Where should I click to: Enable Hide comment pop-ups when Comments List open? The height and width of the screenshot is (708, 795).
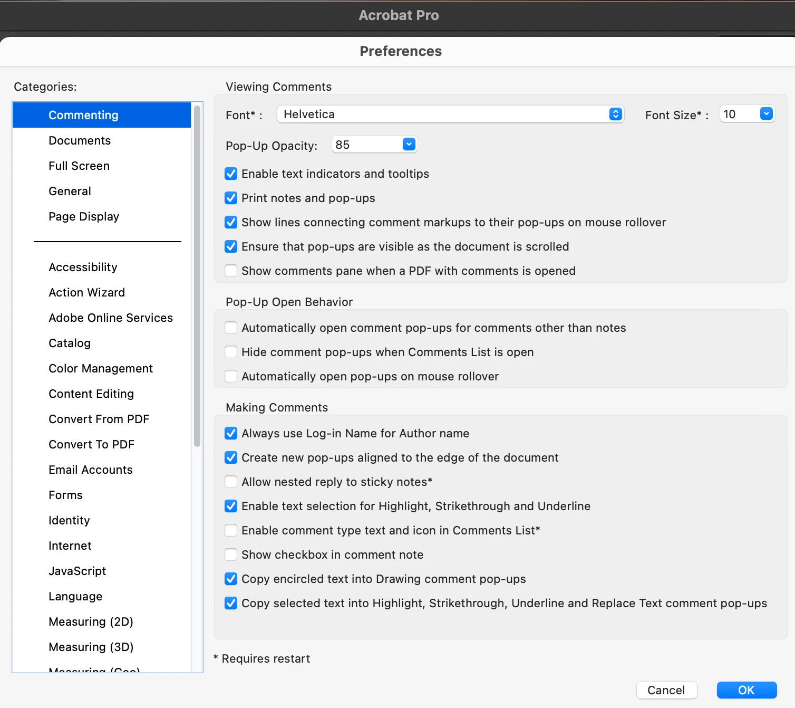pyautogui.click(x=231, y=352)
